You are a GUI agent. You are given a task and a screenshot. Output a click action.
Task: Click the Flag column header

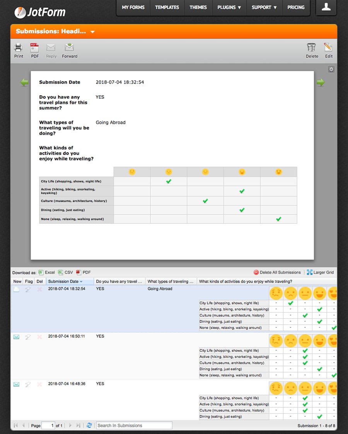click(x=29, y=281)
